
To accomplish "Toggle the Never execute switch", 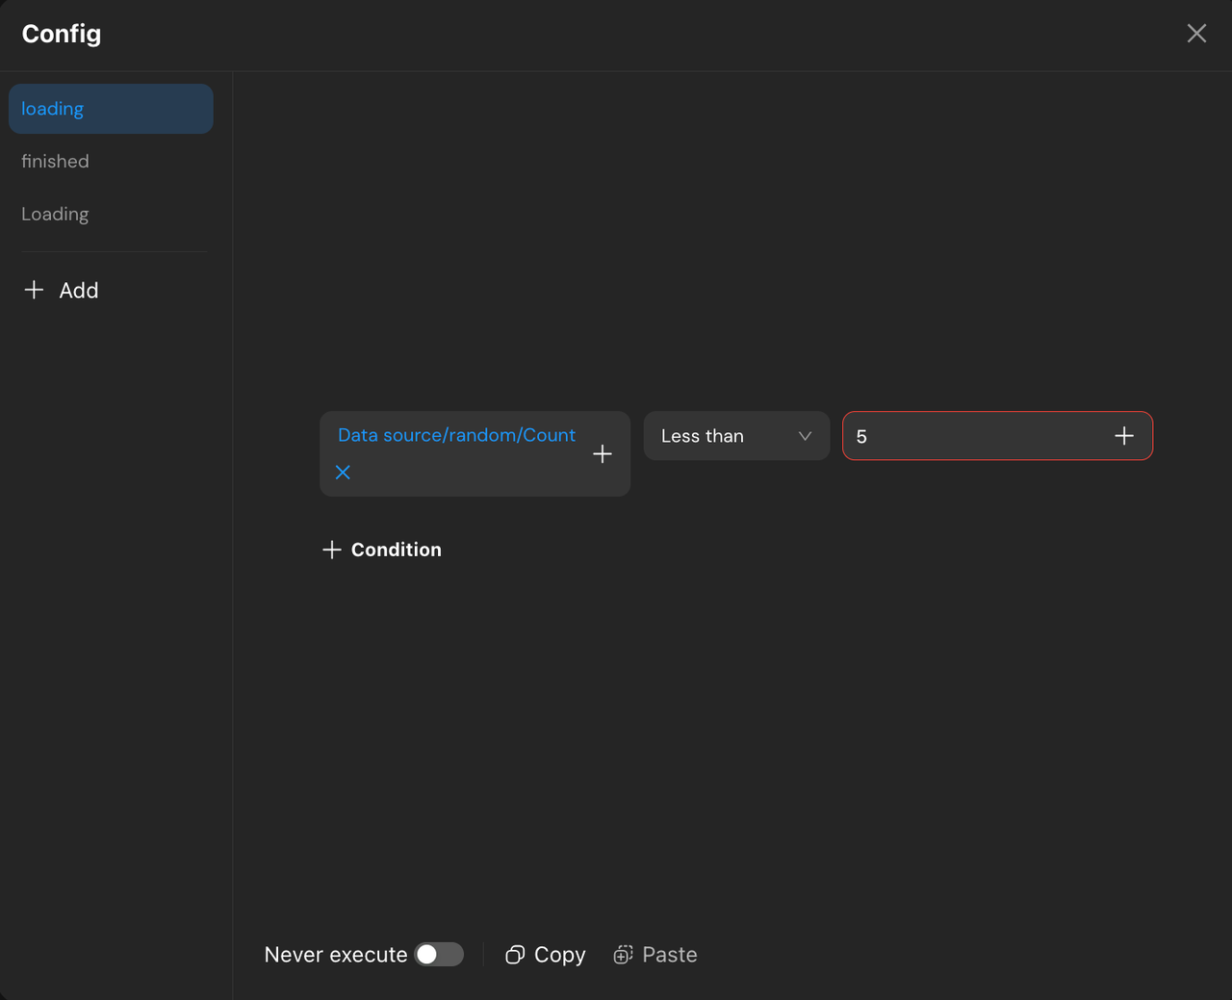I will (439, 954).
